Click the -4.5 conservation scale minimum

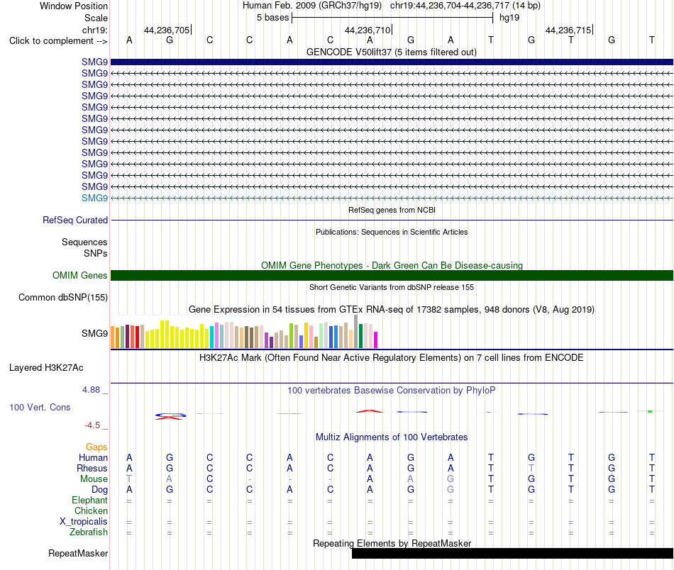pyautogui.click(x=92, y=425)
